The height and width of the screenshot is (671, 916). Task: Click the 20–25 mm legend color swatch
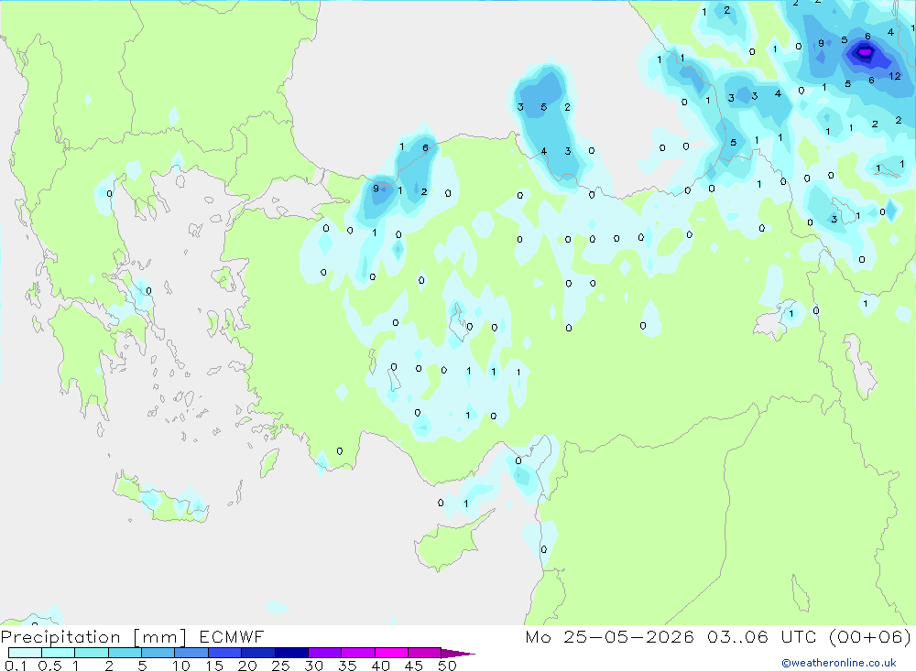[x=258, y=653]
